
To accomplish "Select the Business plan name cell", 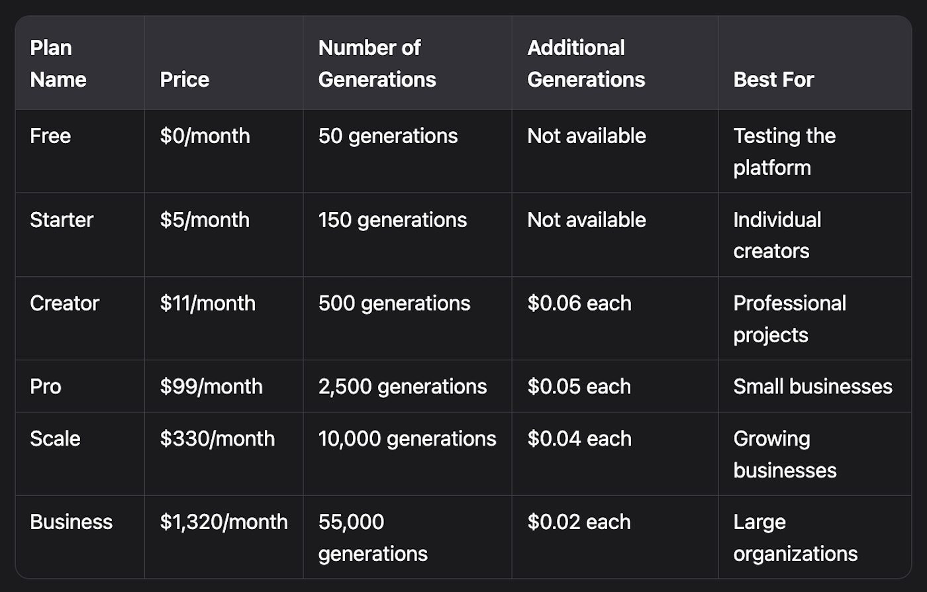I will tap(71, 522).
